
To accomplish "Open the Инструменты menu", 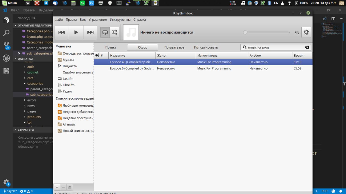I will [120, 20].
